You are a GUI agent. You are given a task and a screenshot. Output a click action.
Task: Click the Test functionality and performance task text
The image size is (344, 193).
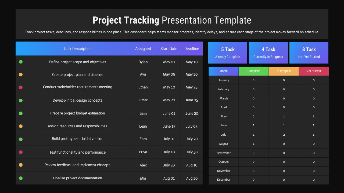(77, 152)
